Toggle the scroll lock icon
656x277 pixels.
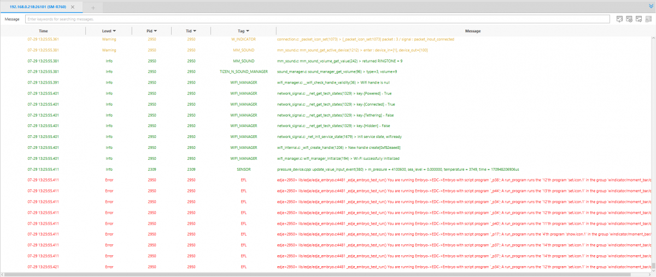[x=648, y=19]
